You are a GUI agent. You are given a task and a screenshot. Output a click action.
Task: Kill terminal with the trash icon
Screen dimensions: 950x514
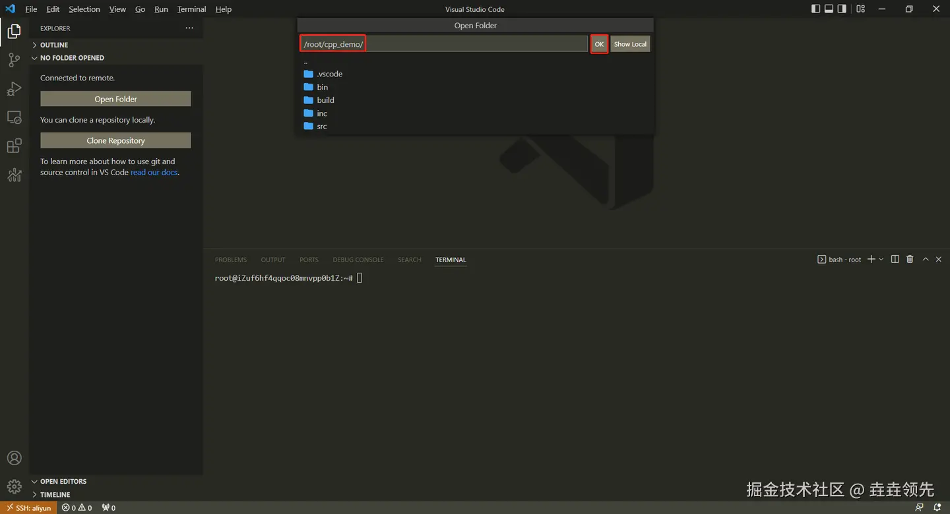910,260
